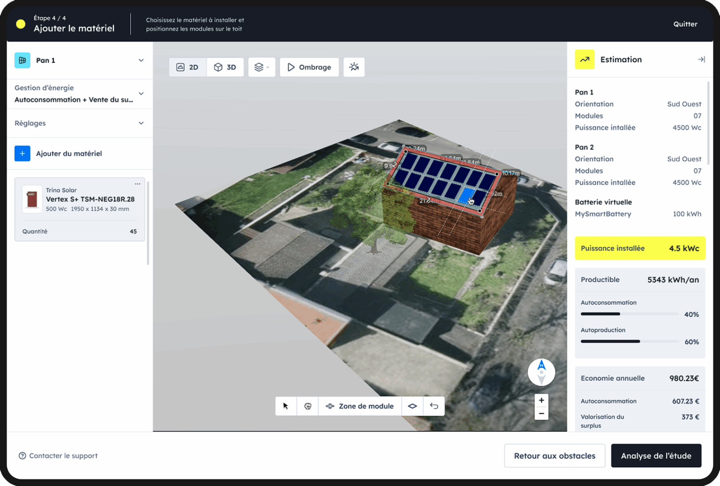720x486 pixels.
Task: Toggle the sun exposure visualization icon
Action: click(354, 67)
